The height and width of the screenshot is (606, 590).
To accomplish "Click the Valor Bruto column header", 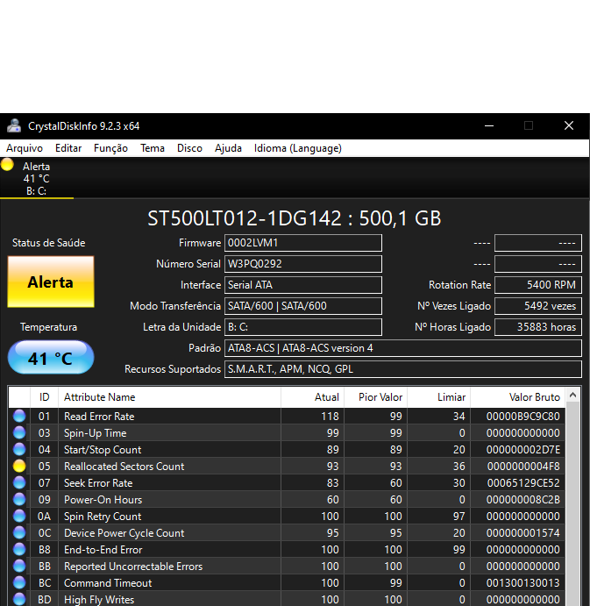I will [518, 397].
